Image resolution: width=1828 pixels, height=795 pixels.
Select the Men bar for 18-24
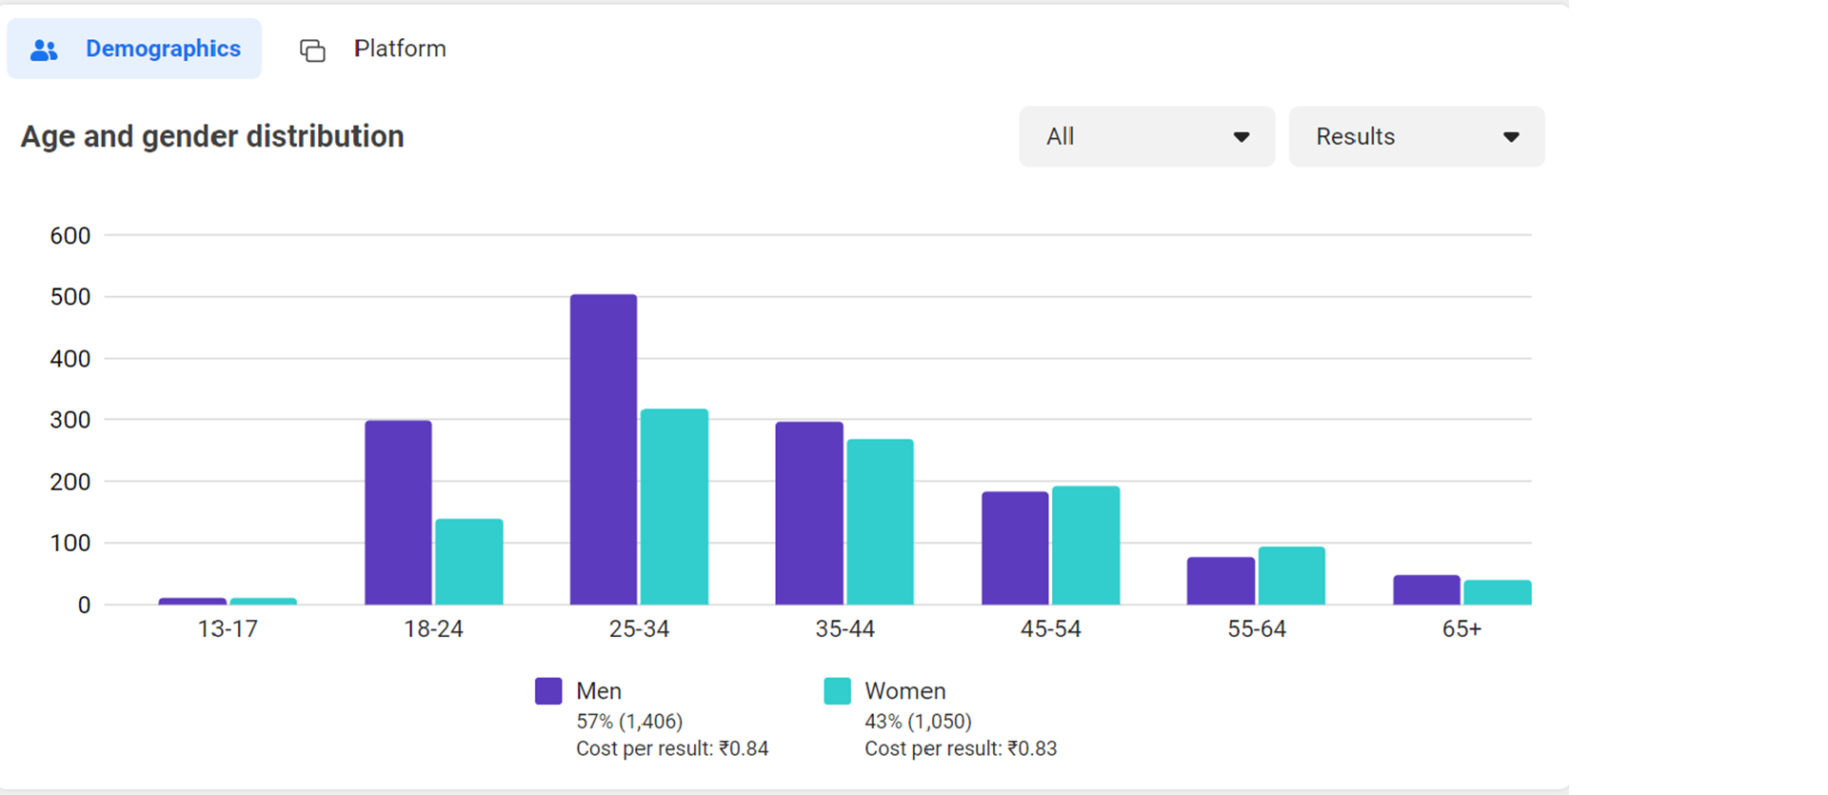pyautogui.click(x=398, y=512)
